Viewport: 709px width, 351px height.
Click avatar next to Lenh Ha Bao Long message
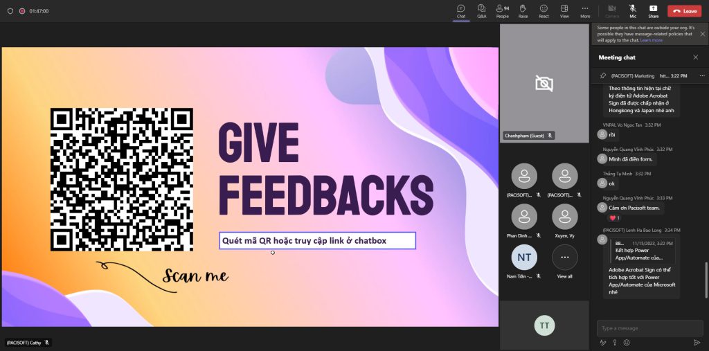[602, 240]
